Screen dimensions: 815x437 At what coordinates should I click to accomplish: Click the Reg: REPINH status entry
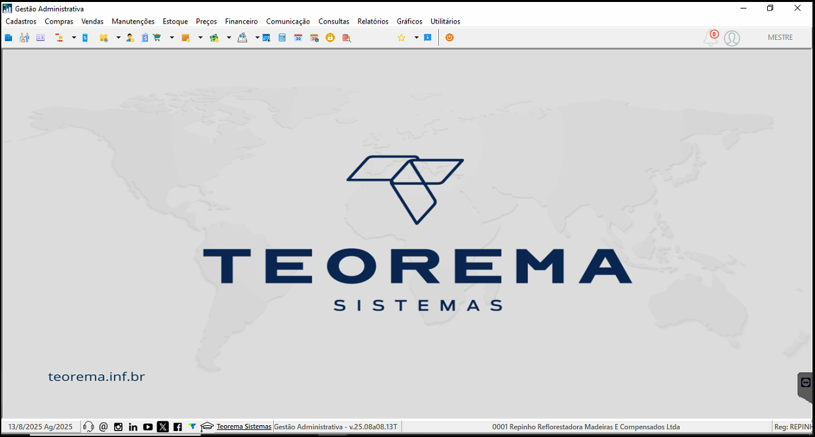pyautogui.click(x=793, y=427)
